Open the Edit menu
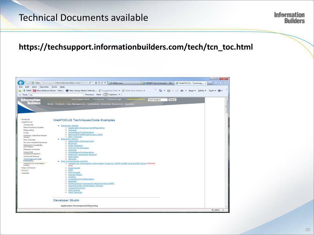This screenshot has height=235, width=314. pos(27,87)
